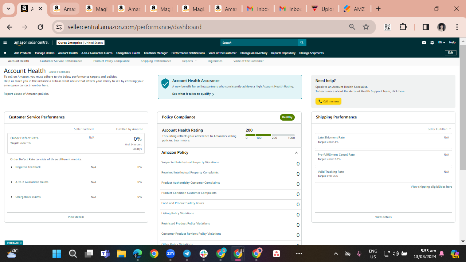
Task: Select Feedback Manager in the top menu
Action: pyautogui.click(x=156, y=53)
